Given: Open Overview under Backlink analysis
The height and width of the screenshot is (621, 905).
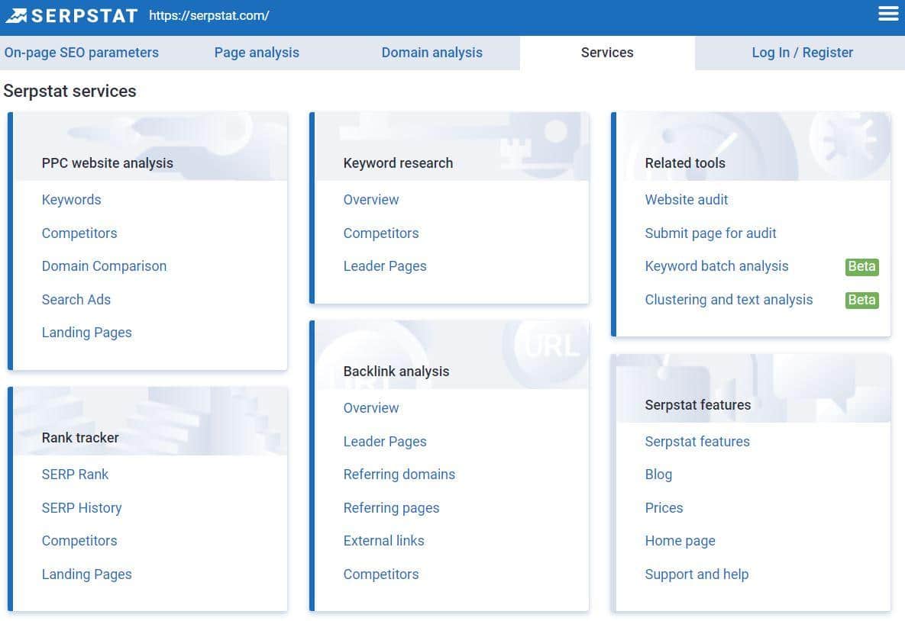Looking at the screenshot, I should click(x=371, y=407).
